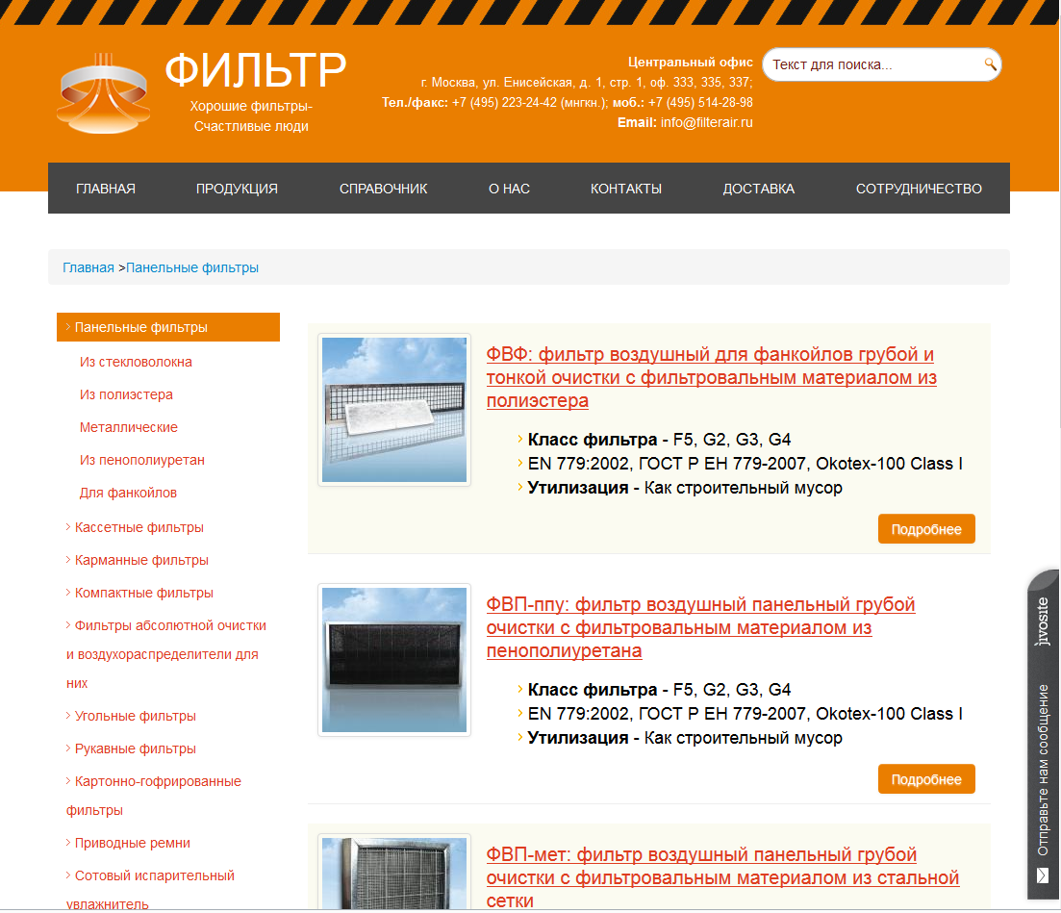
Task: Open the ФВФ fan coil filter title link
Action: (x=711, y=377)
